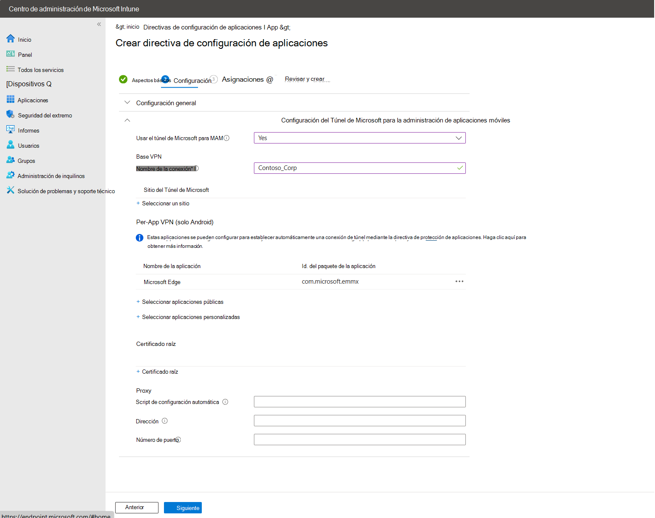Expand the Configuración general section
Image resolution: width=655 pixels, height=518 pixels.
[127, 103]
